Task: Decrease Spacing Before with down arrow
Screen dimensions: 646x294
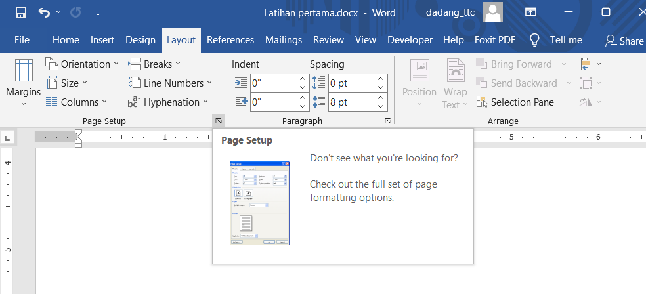Action: click(381, 88)
